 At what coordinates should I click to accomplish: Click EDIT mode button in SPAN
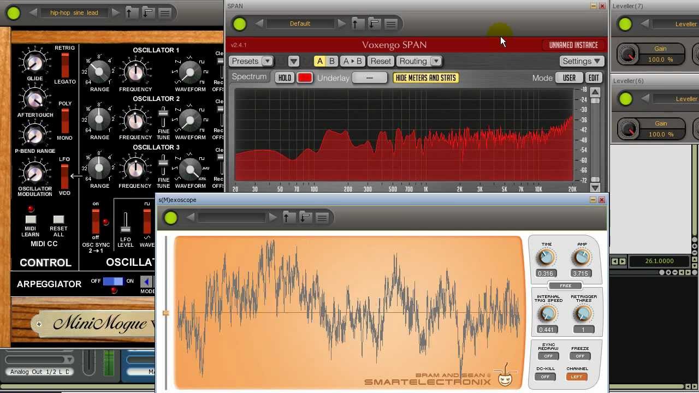pyautogui.click(x=594, y=78)
